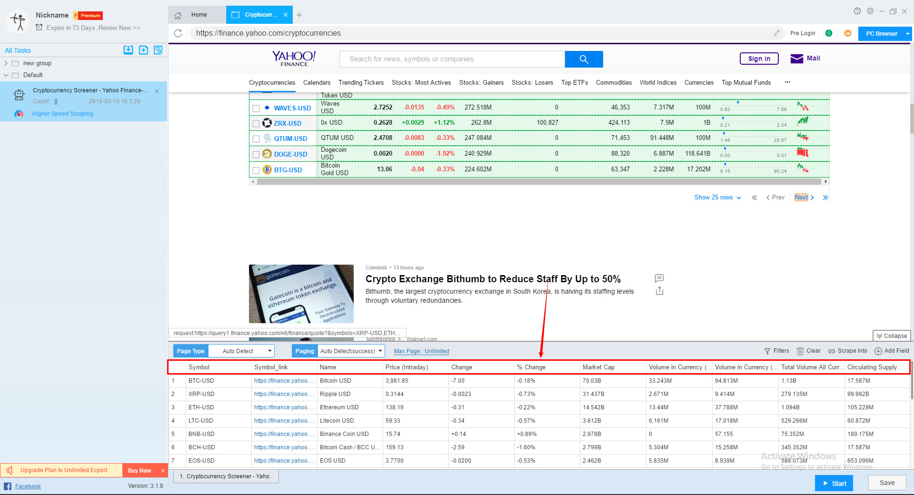Open Show 25 rows dropdown
This screenshot has height=495, width=914.
pos(717,198)
